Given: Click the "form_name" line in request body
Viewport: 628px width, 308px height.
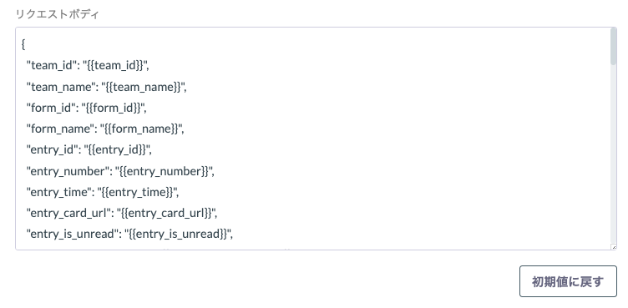Looking at the screenshot, I should pos(105,129).
